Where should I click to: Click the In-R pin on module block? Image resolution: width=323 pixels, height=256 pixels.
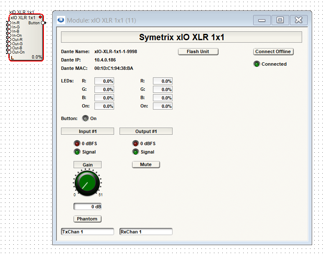9,23
